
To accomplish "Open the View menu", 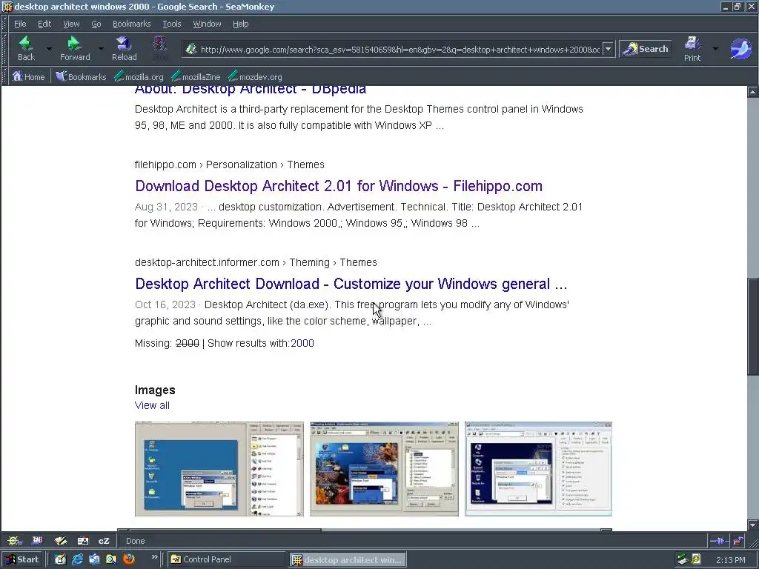I will coord(71,24).
